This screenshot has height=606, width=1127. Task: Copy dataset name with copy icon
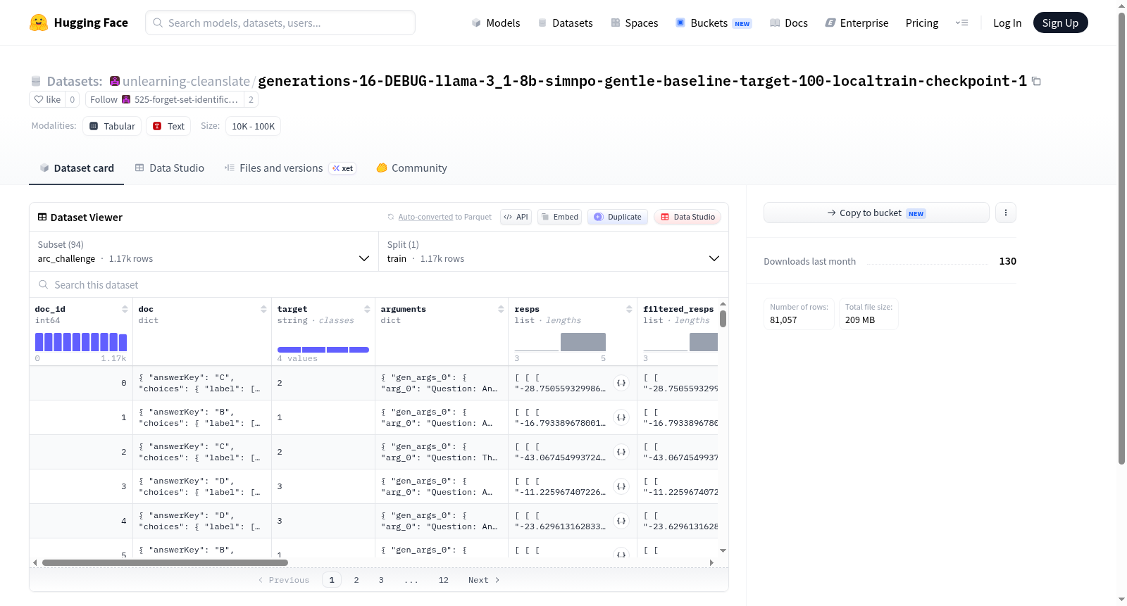click(x=1036, y=81)
